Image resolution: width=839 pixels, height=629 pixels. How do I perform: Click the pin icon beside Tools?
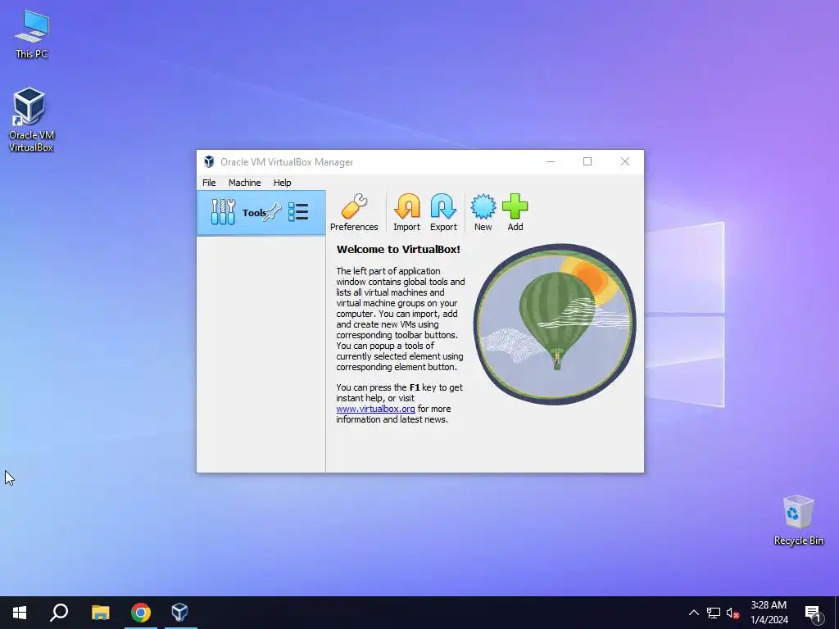point(272,212)
